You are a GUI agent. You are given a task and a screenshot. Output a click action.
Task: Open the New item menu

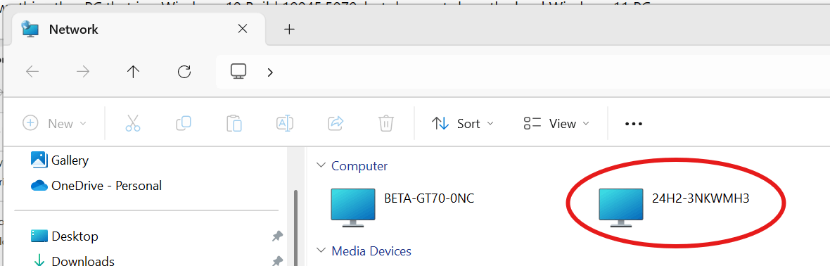(x=55, y=123)
